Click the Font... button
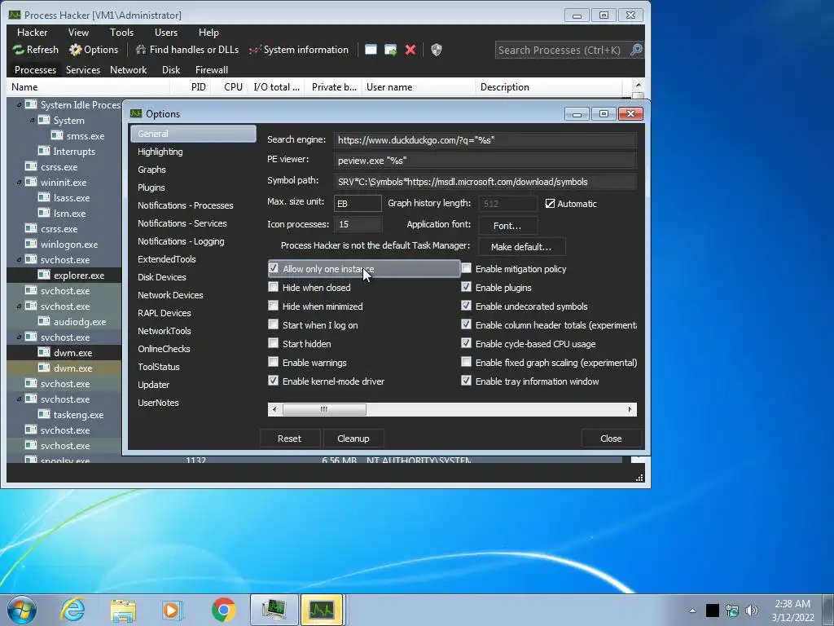The image size is (834, 626). [x=507, y=226]
